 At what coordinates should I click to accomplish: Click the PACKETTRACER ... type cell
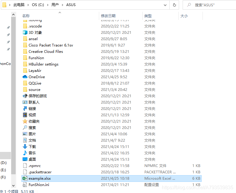tap(160, 172)
